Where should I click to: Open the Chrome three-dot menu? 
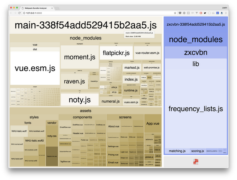click(226, 13)
